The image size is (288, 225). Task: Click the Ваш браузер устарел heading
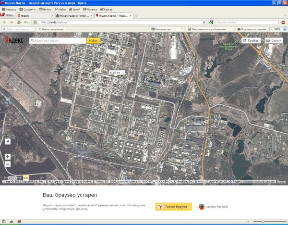70,195
